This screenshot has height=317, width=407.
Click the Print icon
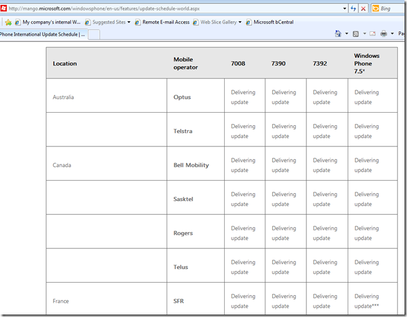(384, 34)
